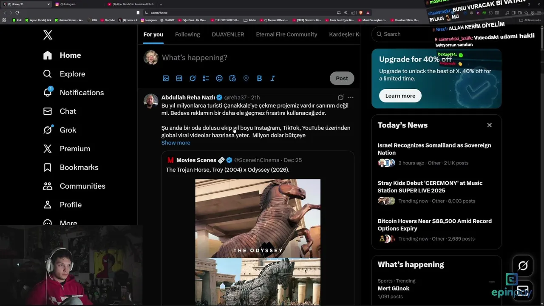544x306 pixels.
Task: Tag a location on the post
Action: click(x=246, y=78)
